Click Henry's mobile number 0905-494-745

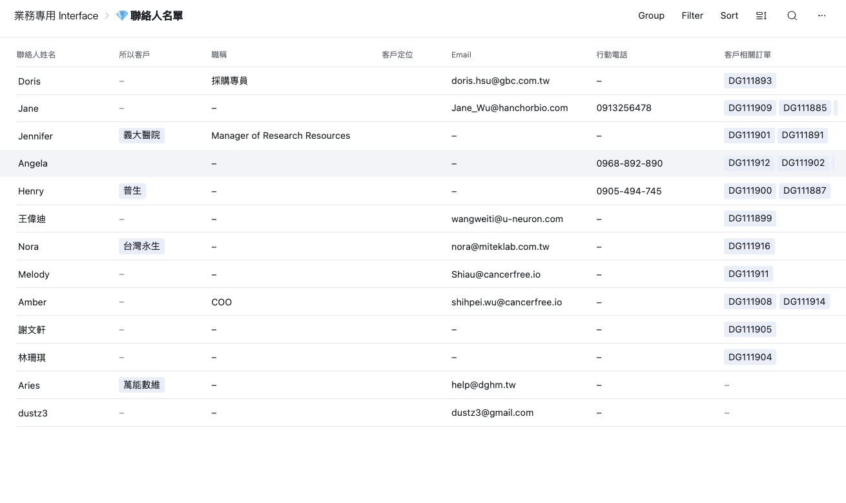pyautogui.click(x=629, y=191)
